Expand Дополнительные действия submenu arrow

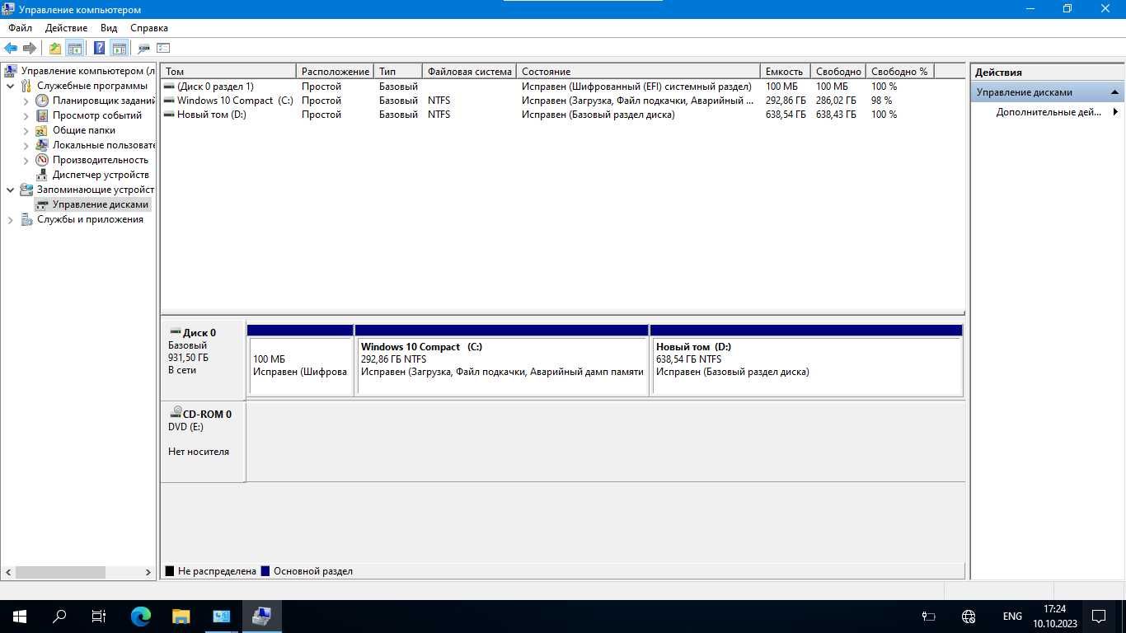pyautogui.click(x=1115, y=112)
